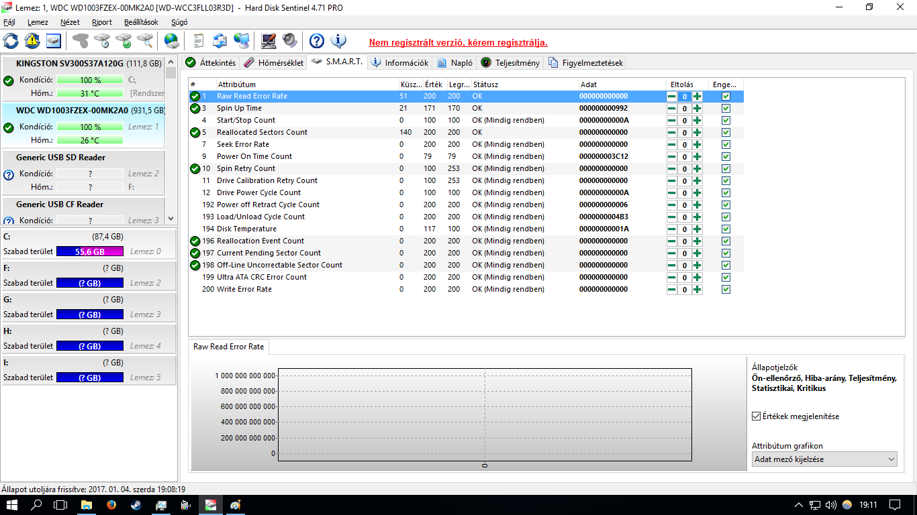This screenshot has height=515, width=917.
Task: Click plus offset button for Raw Read Error Rate
Action: tap(697, 97)
